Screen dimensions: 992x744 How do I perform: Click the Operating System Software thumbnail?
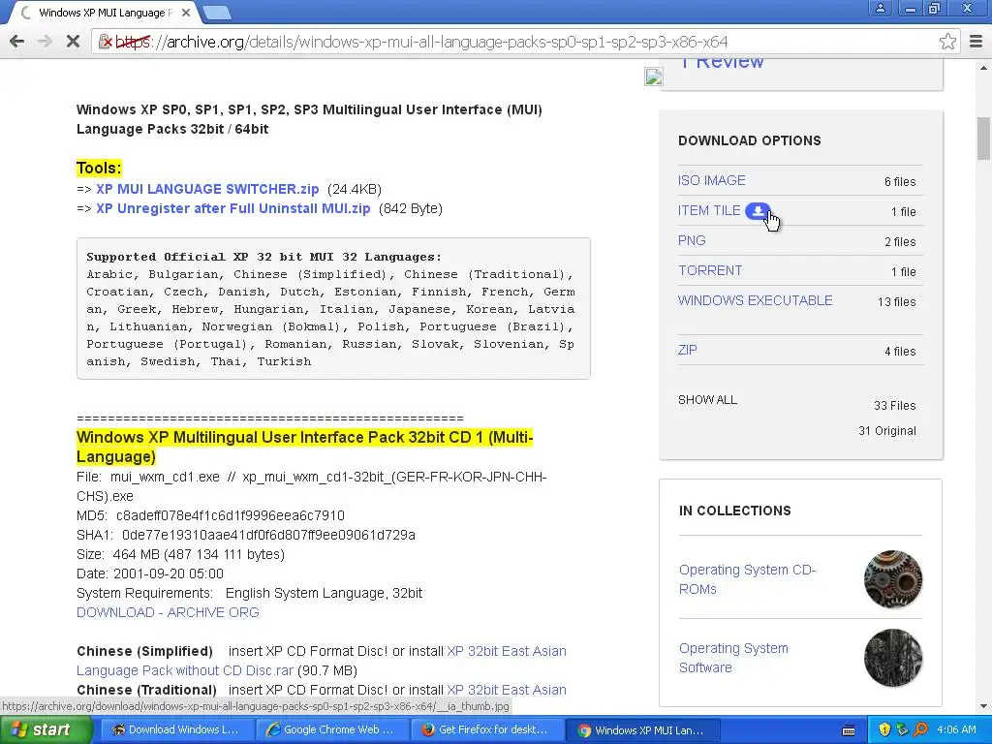click(892, 658)
